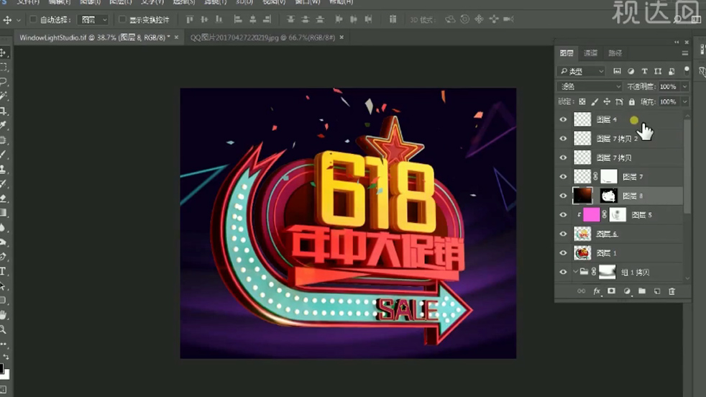The image size is (706, 397).
Task: Select the Brush tool
Action: click(x=3, y=155)
